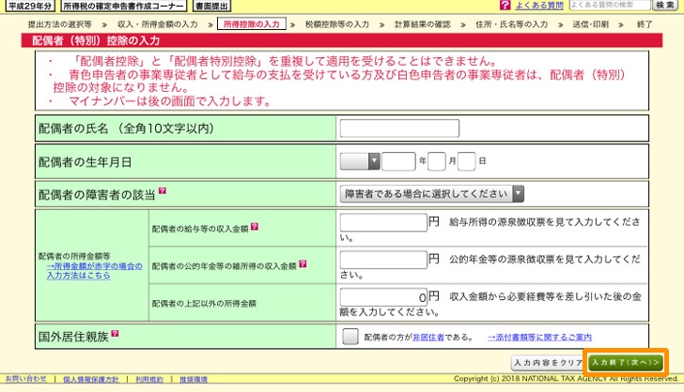
Task: Click the 入力内容をクリア button
Action: pos(548,363)
